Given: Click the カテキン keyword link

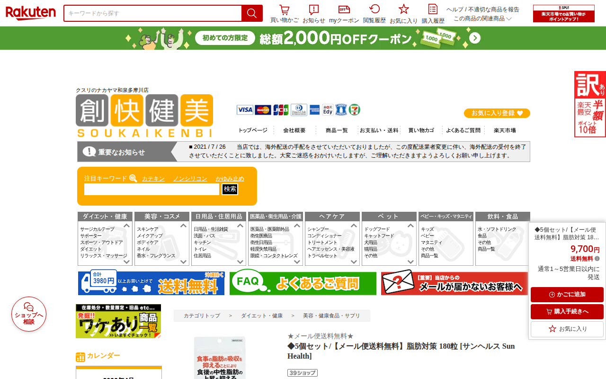Looking at the screenshot, I should pos(153,179).
